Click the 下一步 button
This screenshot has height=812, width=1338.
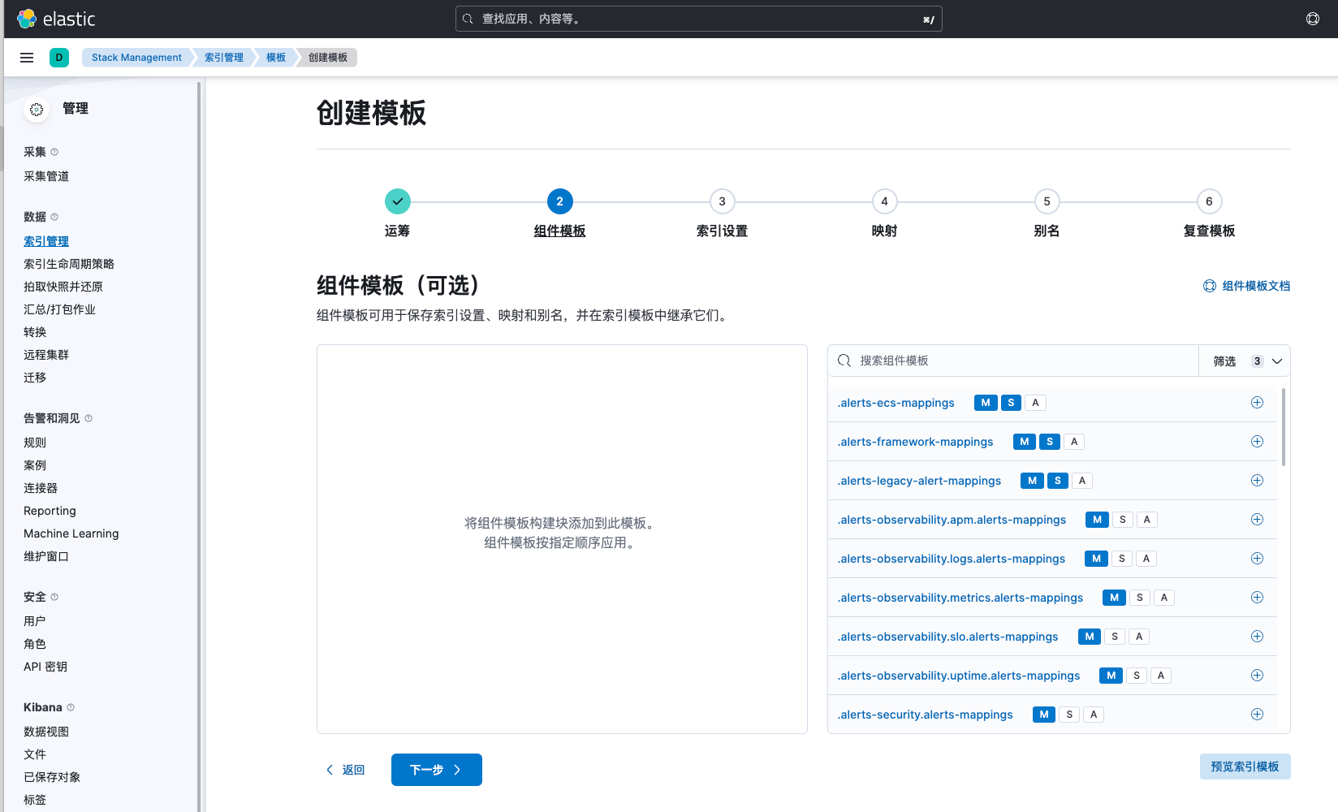(437, 770)
